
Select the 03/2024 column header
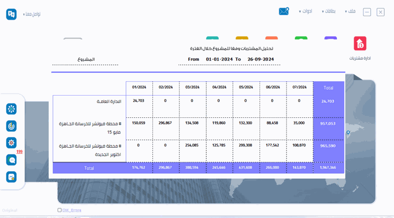[x=192, y=87]
